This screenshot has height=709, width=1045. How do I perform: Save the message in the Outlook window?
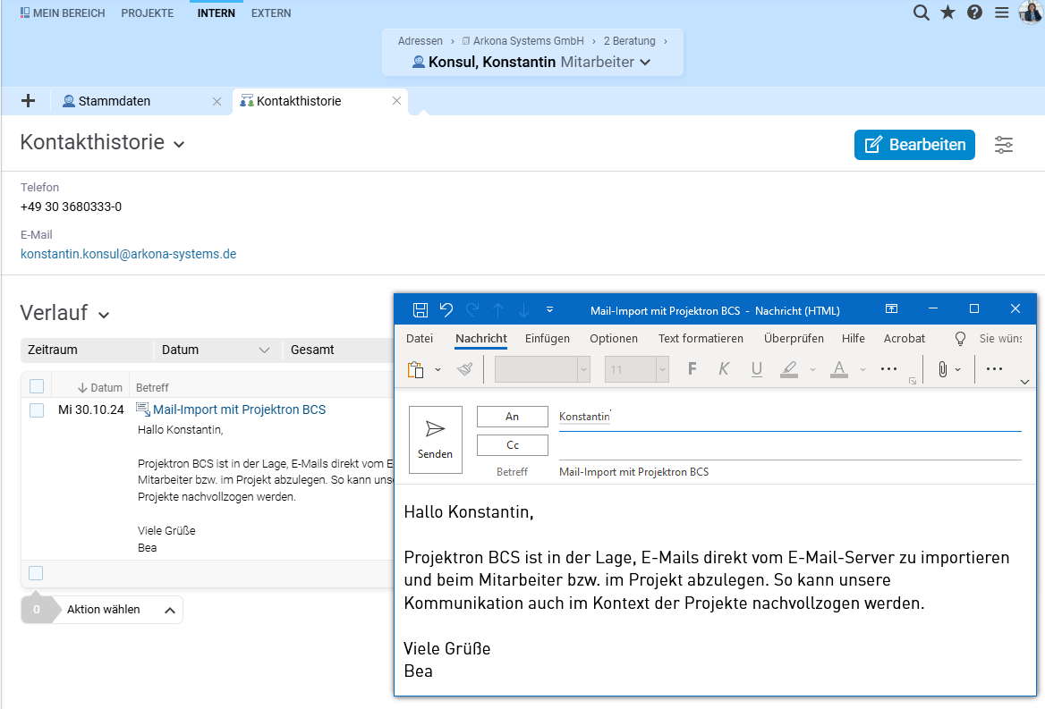tap(420, 309)
